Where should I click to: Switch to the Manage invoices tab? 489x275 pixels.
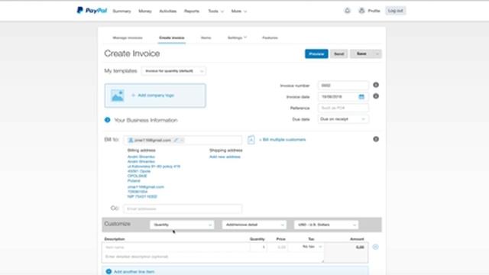(x=128, y=37)
